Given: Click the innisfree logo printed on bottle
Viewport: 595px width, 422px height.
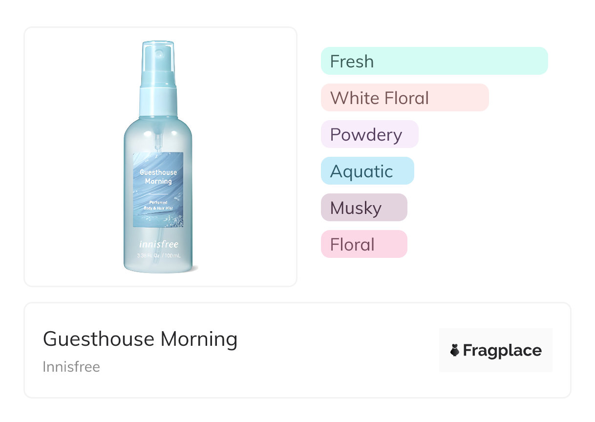Looking at the screenshot, I should [x=158, y=244].
